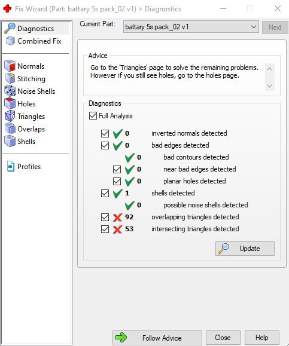
Task: Click the Noise Shells dice icon
Action: 10,91
